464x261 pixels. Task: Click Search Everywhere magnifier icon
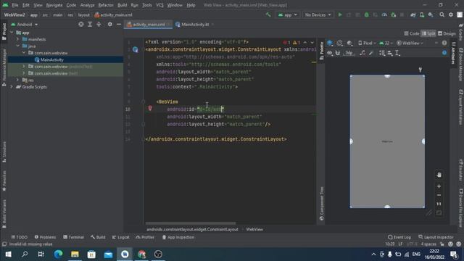pyautogui.click(x=442, y=14)
